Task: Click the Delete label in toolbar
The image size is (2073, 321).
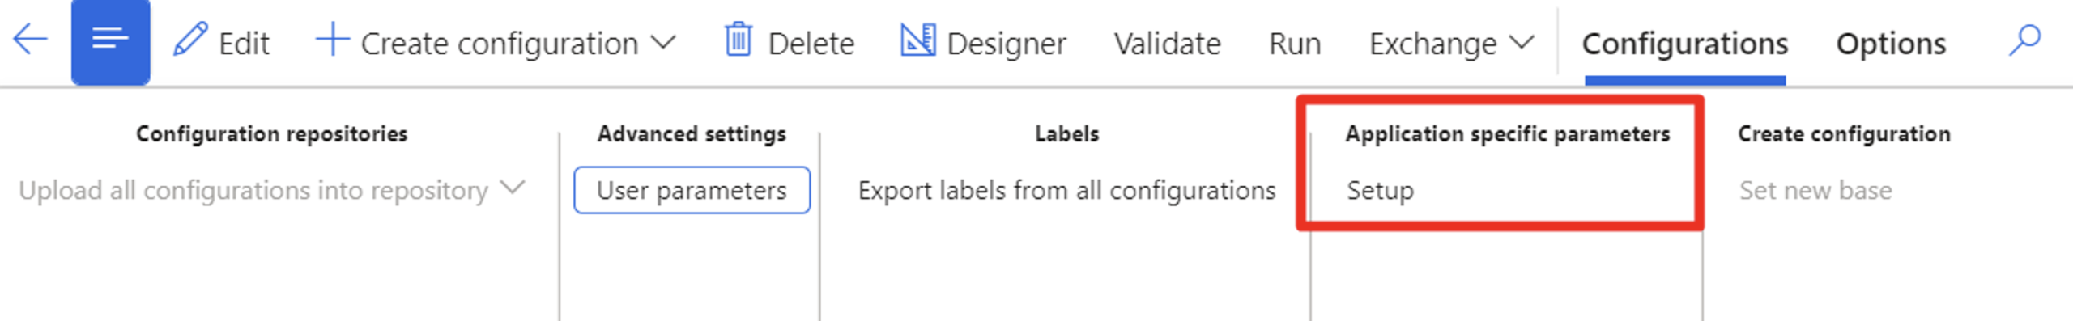Action: pos(811,44)
